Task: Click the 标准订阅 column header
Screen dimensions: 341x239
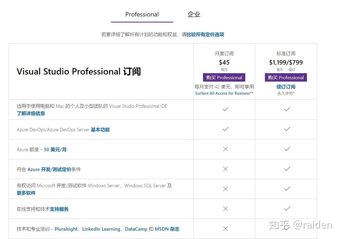Action: point(286,54)
